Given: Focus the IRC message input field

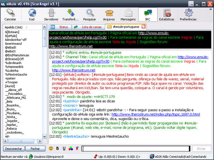Looking at the screenshot, I should pyautogui.click(x=136, y=149).
